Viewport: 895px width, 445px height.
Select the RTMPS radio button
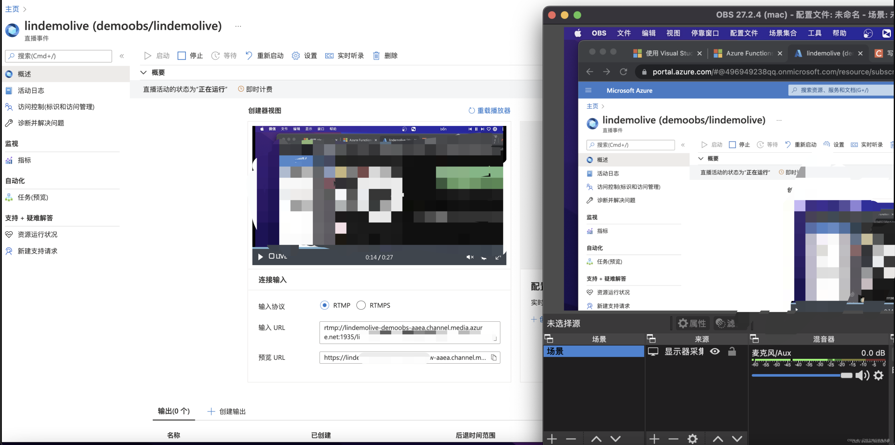[x=361, y=305]
